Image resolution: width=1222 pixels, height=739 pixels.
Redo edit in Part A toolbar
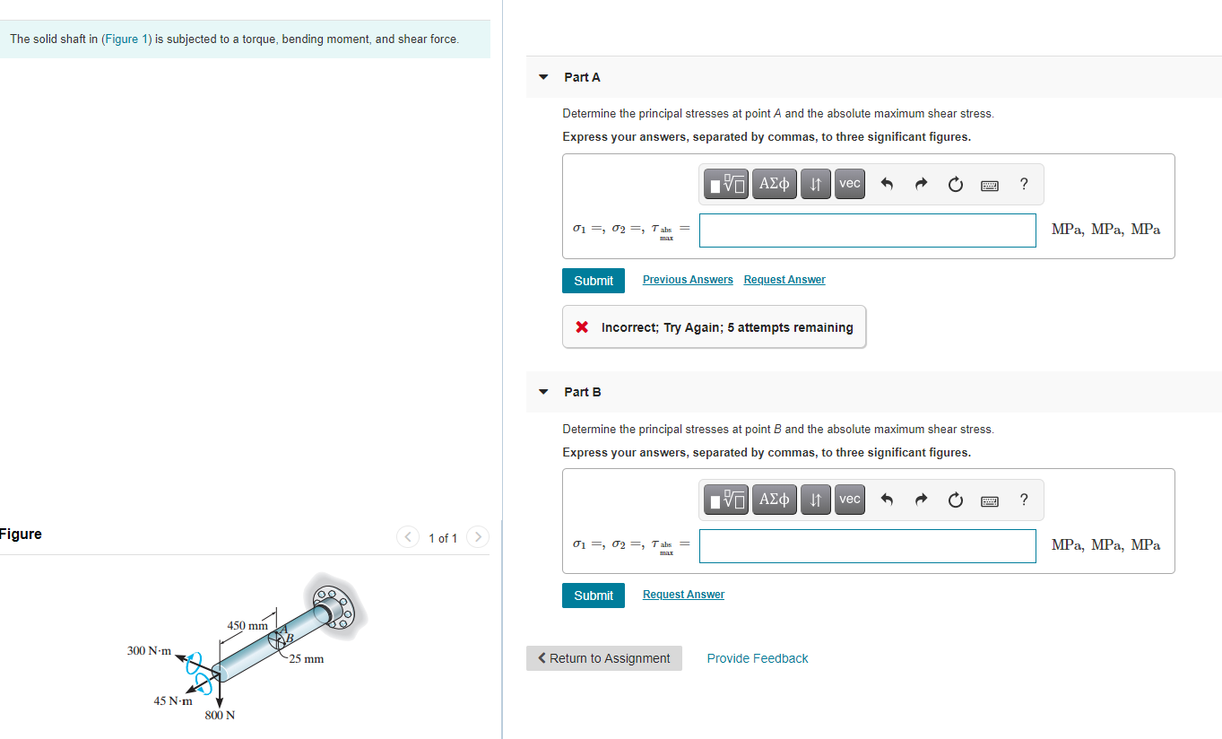click(921, 185)
